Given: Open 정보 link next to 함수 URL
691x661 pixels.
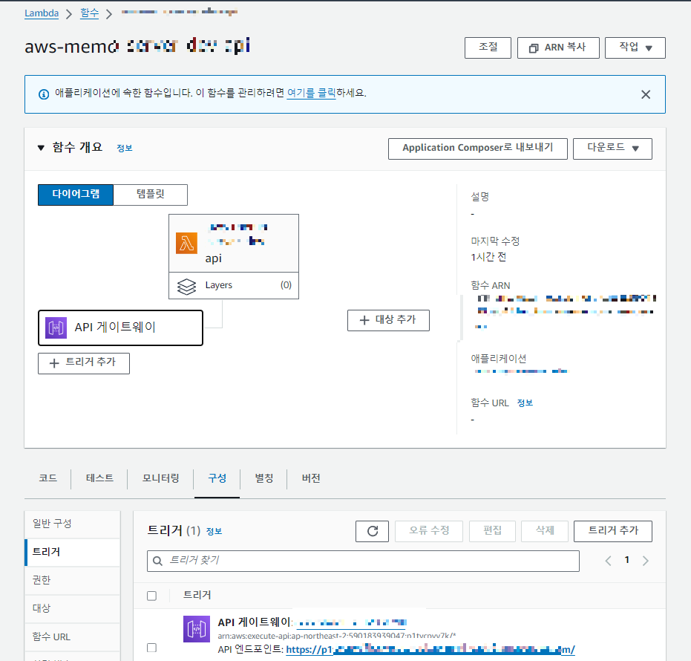Looking at the screenshot, I should [525, 403].
